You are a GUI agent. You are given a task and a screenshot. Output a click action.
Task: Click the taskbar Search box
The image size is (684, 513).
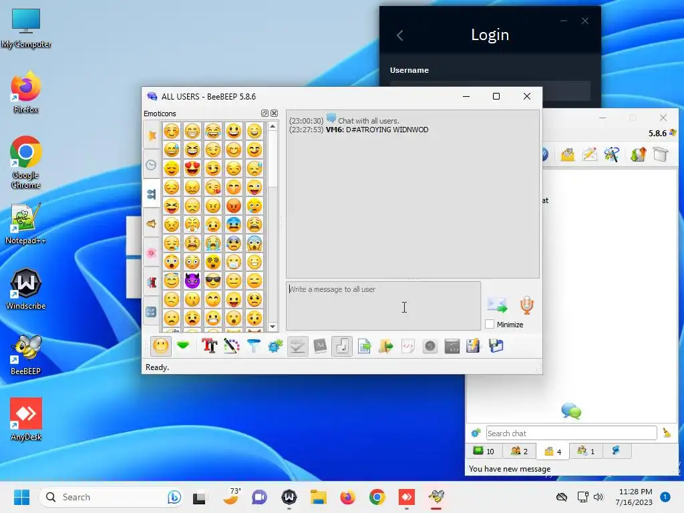pos(112,497)
